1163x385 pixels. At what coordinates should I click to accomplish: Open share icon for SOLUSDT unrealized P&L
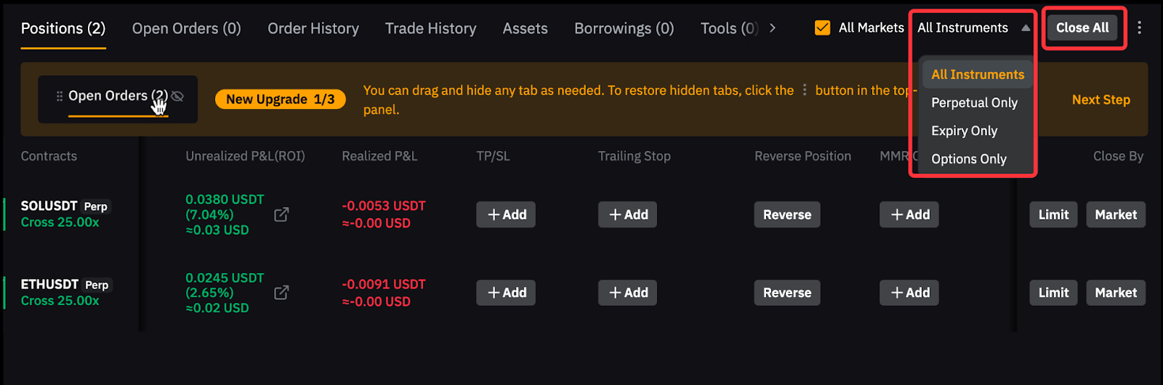281,214
